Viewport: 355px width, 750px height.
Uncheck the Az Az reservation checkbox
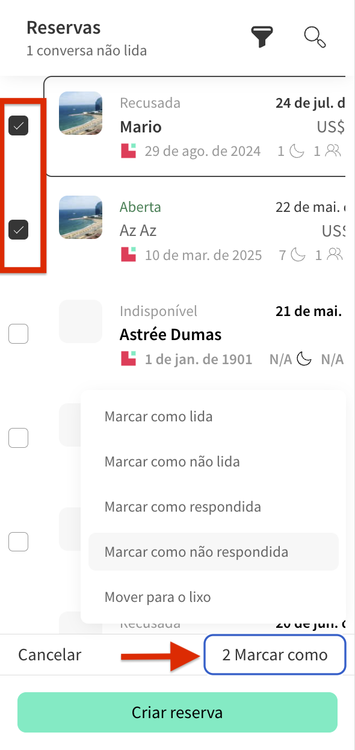point(19,229)
